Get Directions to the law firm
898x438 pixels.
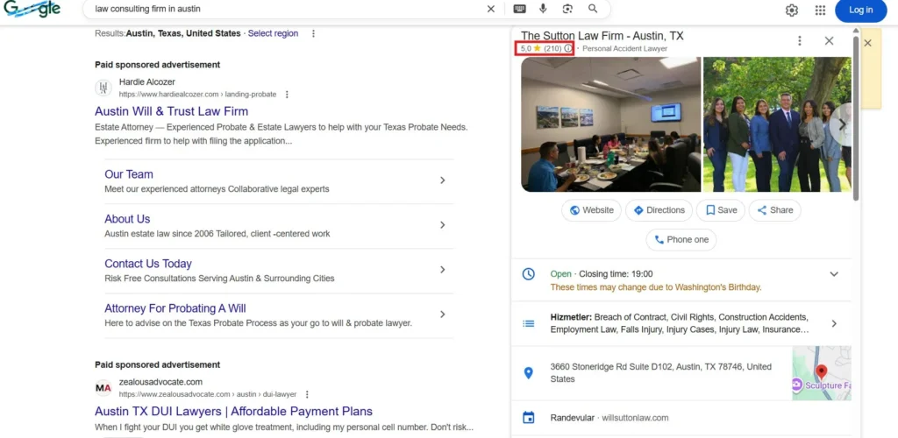pyautogui.click(x=659, y=210)
